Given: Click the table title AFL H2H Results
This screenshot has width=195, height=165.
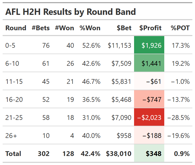Looking at the screenshot, I should tap(70, 12).
